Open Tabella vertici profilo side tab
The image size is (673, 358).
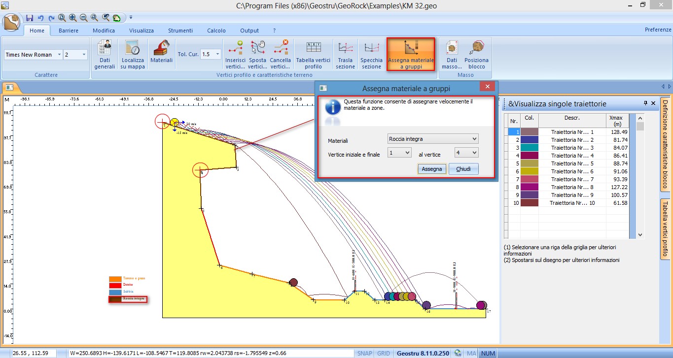[665, 229]
